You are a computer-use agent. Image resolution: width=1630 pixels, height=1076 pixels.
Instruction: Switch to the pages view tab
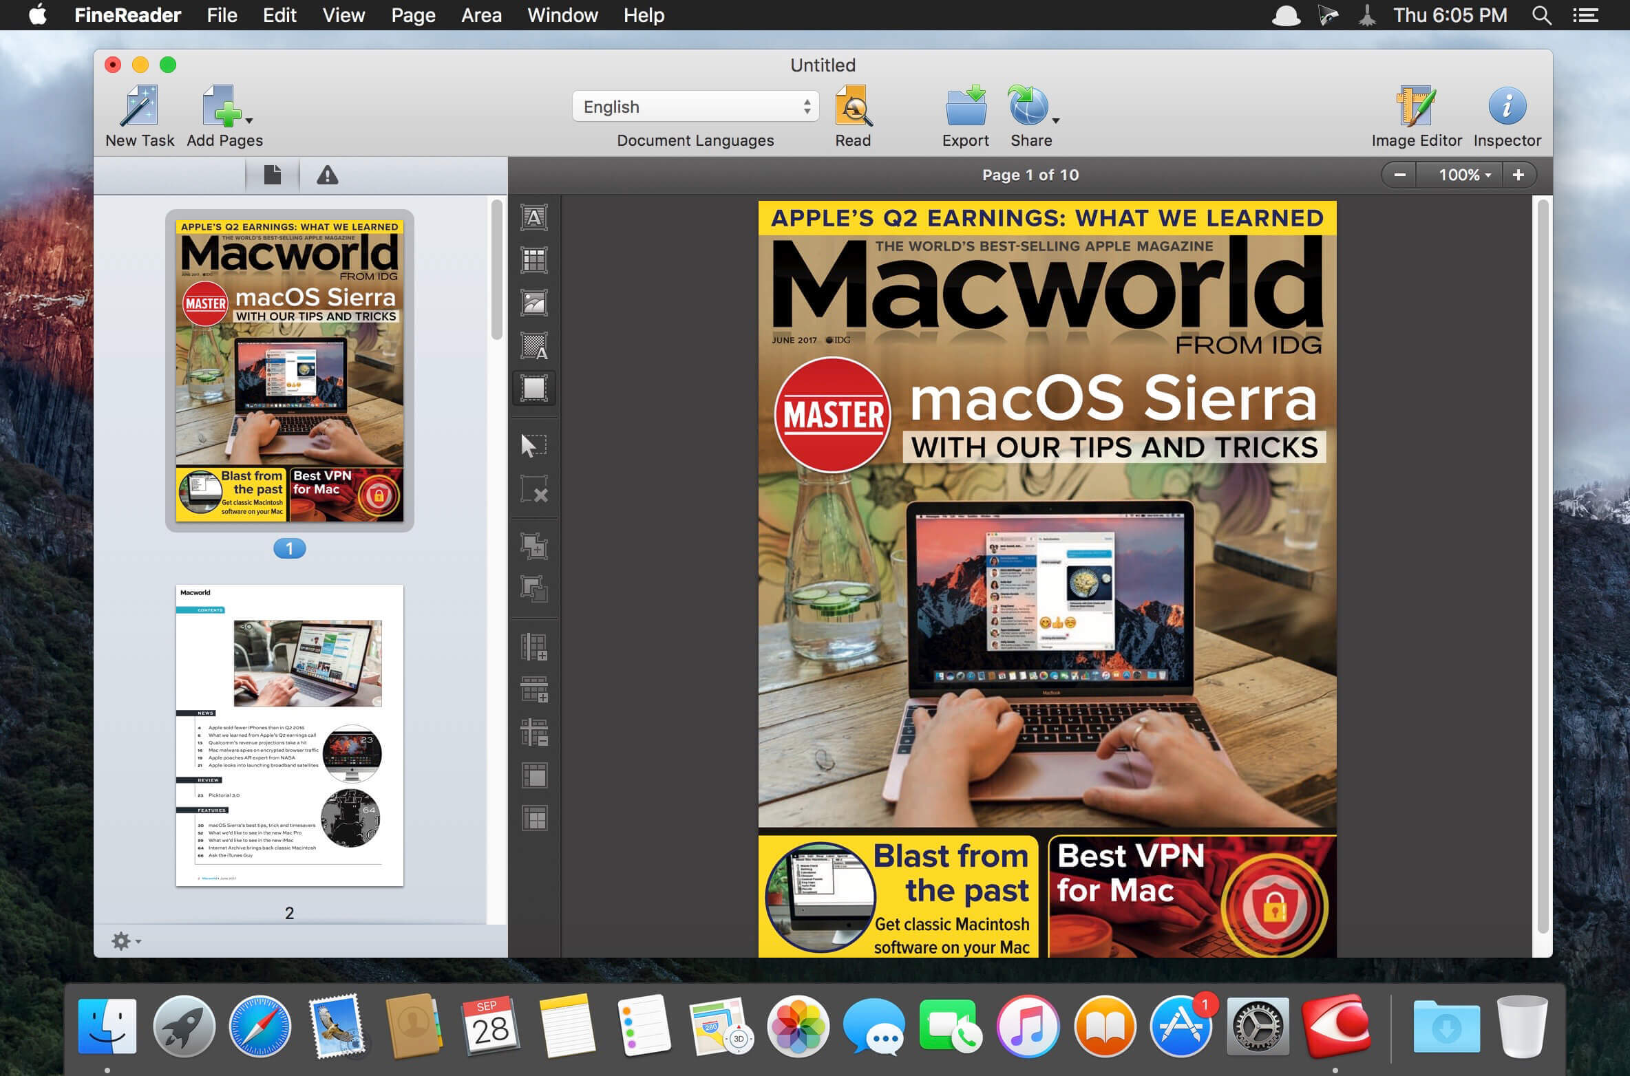pos(273,175)
